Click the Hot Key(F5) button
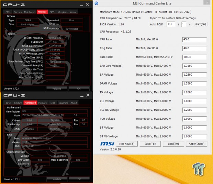 127,144
